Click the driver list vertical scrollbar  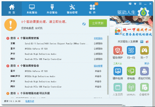tap(108, 65)
